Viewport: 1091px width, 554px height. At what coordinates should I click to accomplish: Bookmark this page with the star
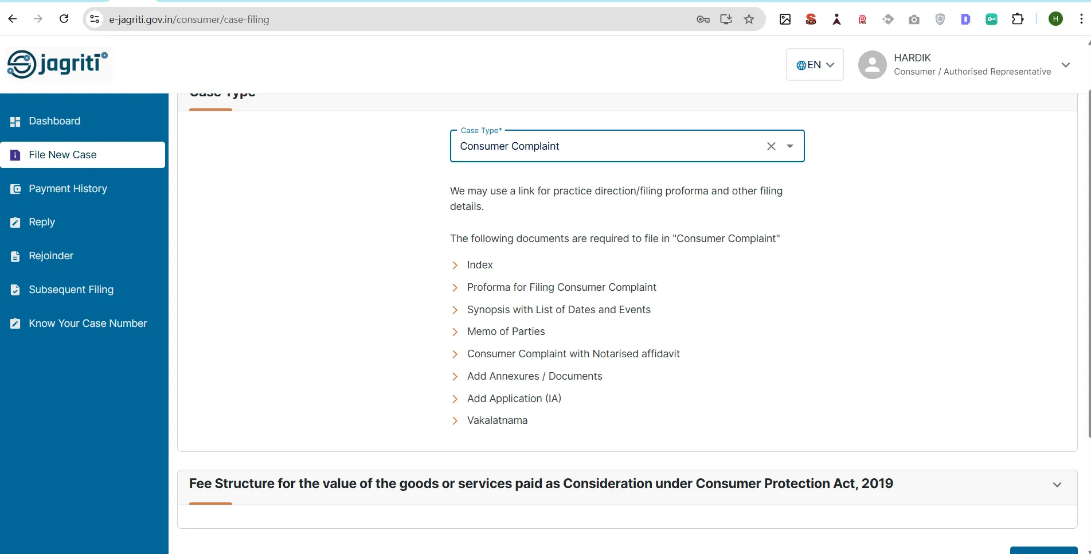pyautogui.click(x=749, y=19)
